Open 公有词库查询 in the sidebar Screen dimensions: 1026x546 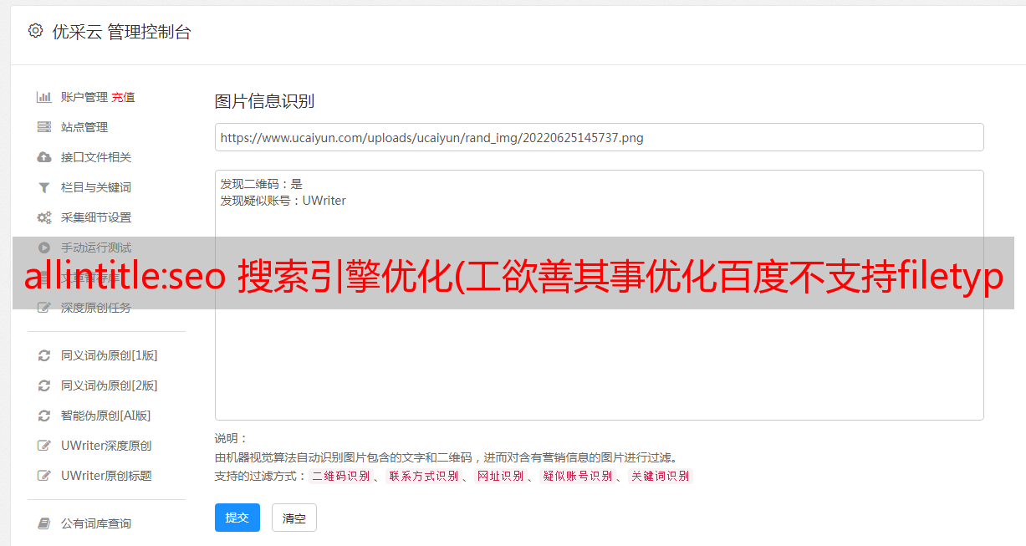96,523
